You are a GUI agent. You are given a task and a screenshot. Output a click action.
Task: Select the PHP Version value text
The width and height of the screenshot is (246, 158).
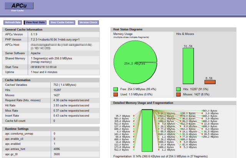click(x=55, y=39)
